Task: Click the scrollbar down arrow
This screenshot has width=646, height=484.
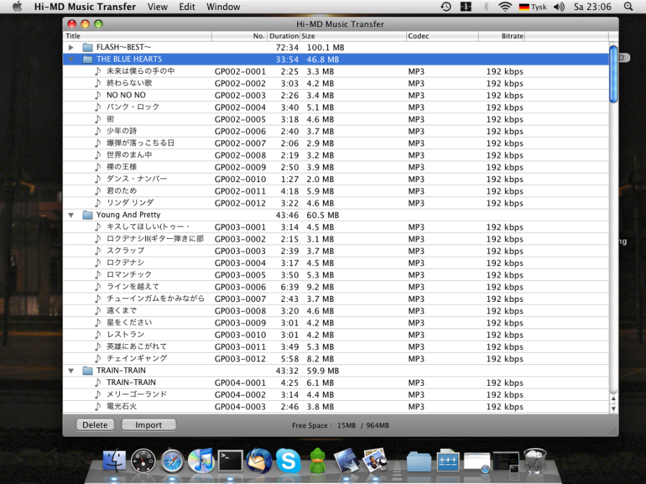Action: [613, 408]
